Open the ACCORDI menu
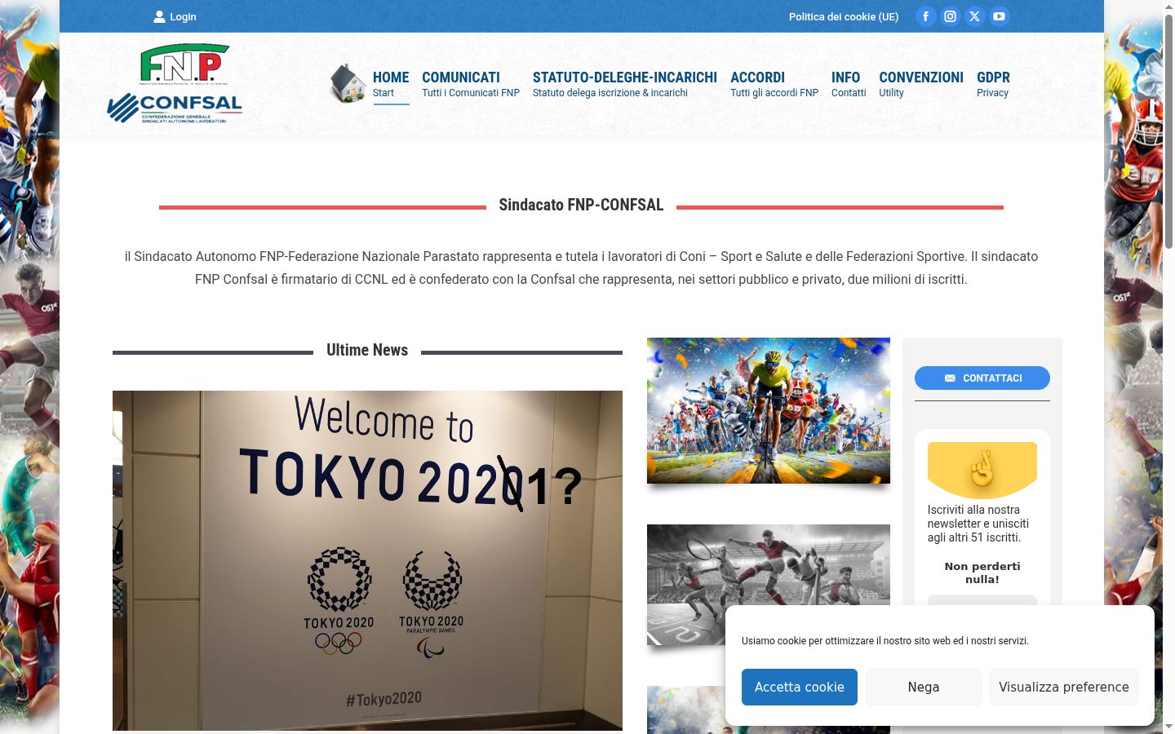This screenshot has width=1175, height=734. [774, 84]
